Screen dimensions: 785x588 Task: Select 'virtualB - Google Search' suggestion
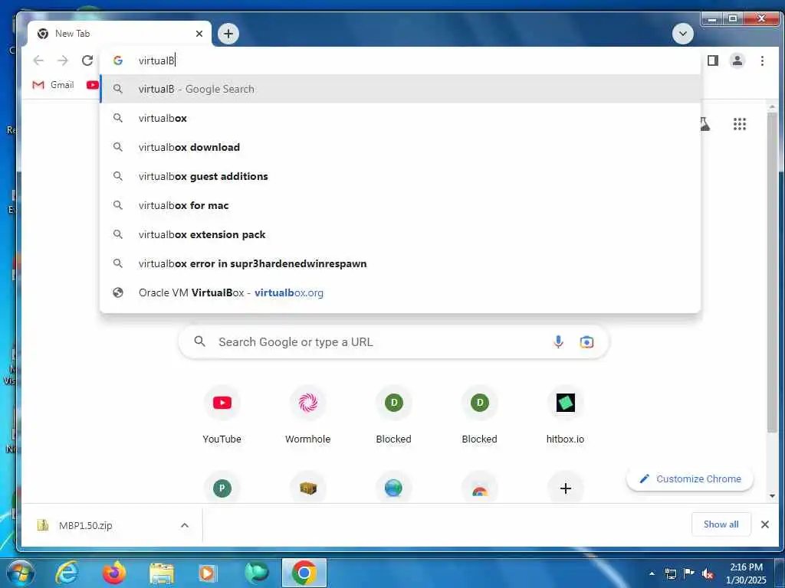pyautogui.click(x=400, y=89)
